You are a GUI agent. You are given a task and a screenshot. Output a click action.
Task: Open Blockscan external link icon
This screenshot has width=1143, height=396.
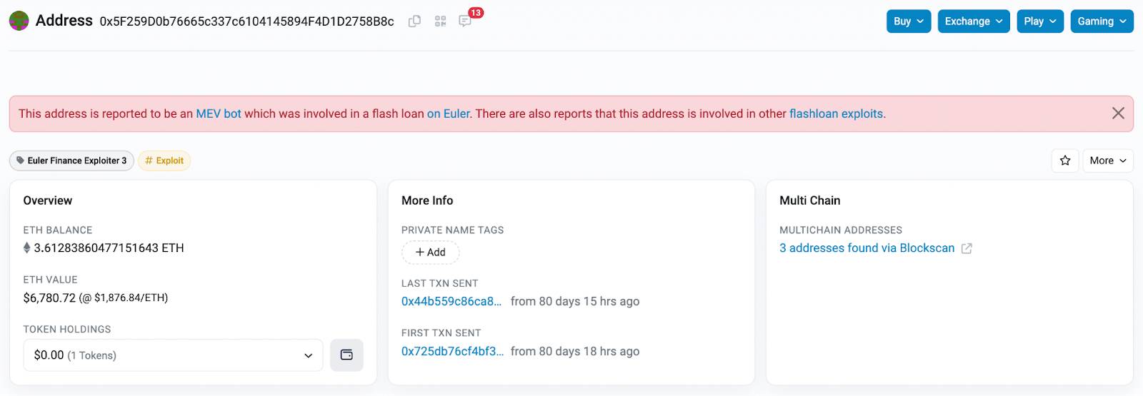(x=967, y=248)
